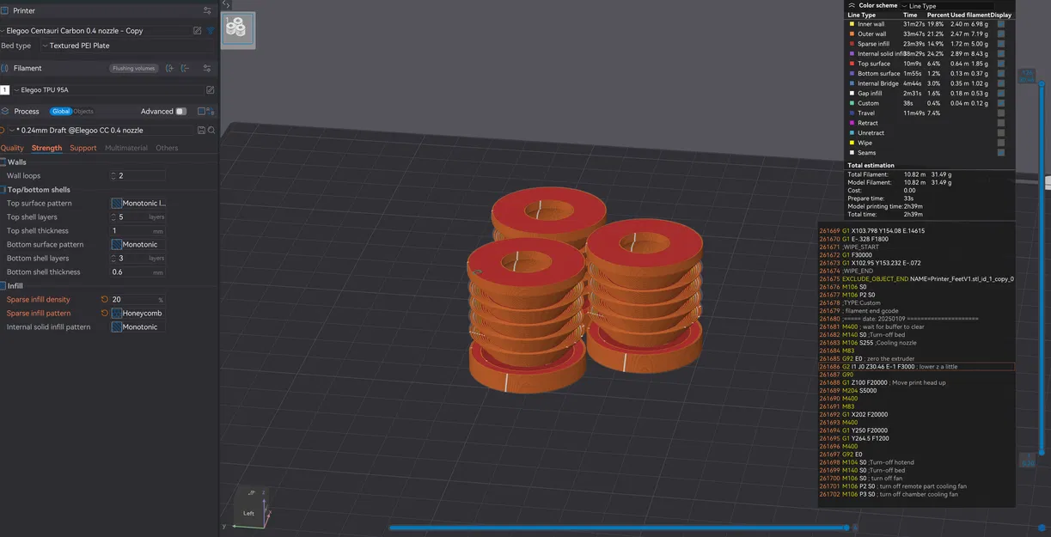Open Internal solid infill pattern dropdown

pos(137,326)
